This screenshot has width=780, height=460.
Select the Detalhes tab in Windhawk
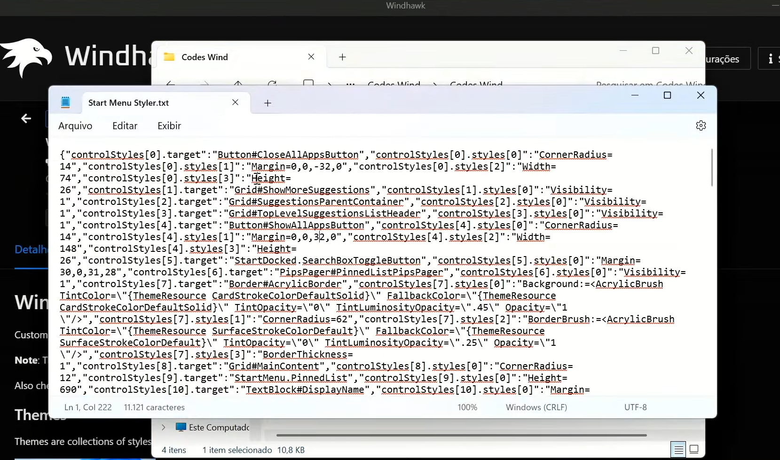tap(31, 249)
